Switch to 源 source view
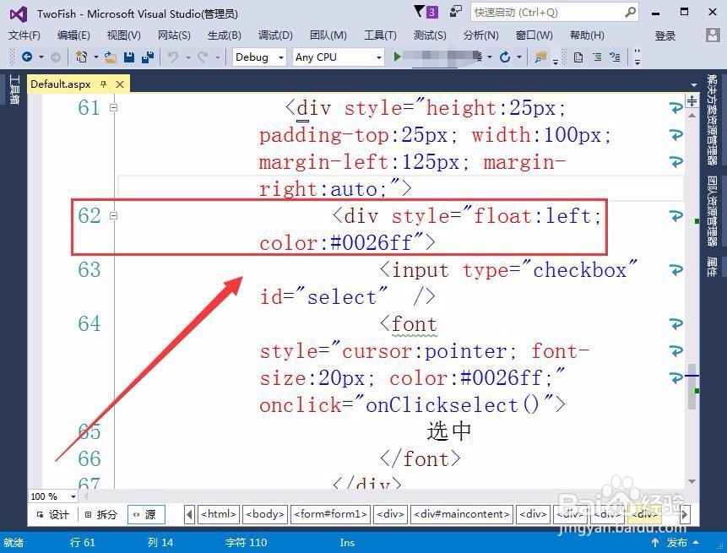The width and height of the screenshot is (727, 553). 145,514
